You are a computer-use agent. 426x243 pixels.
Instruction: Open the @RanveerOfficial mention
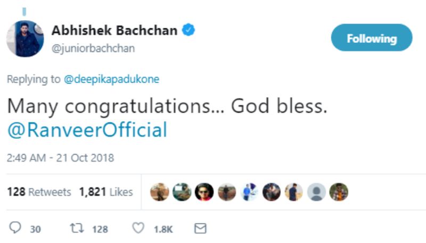tap(87, 130)
